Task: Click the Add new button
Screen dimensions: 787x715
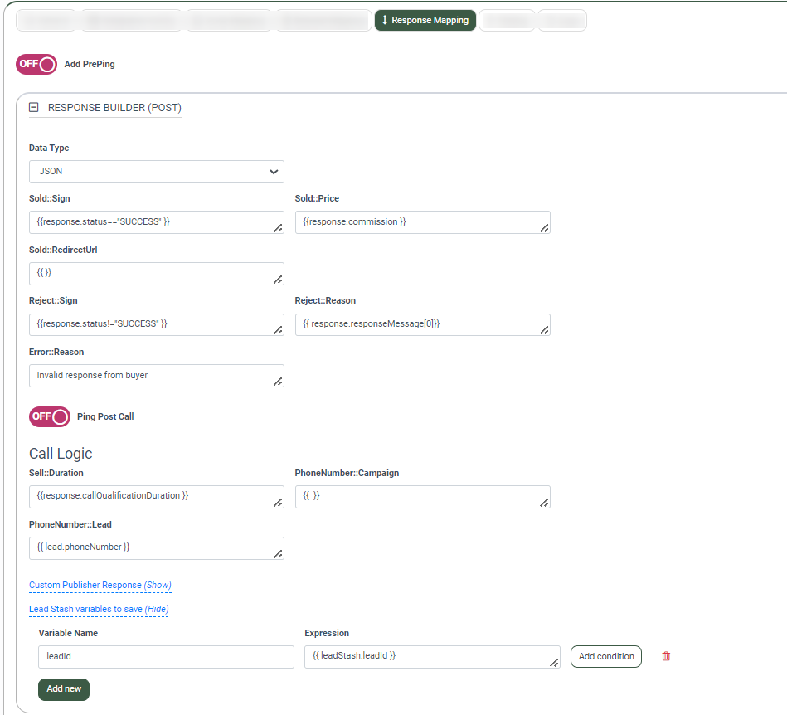Action: tap(64, 689)
